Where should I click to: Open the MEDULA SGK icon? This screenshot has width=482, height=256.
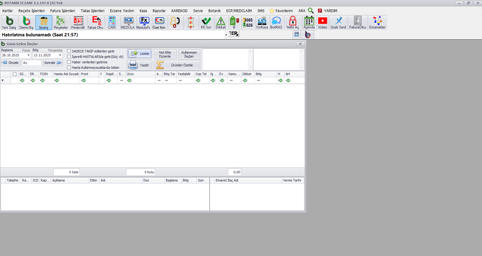[128, 23]
